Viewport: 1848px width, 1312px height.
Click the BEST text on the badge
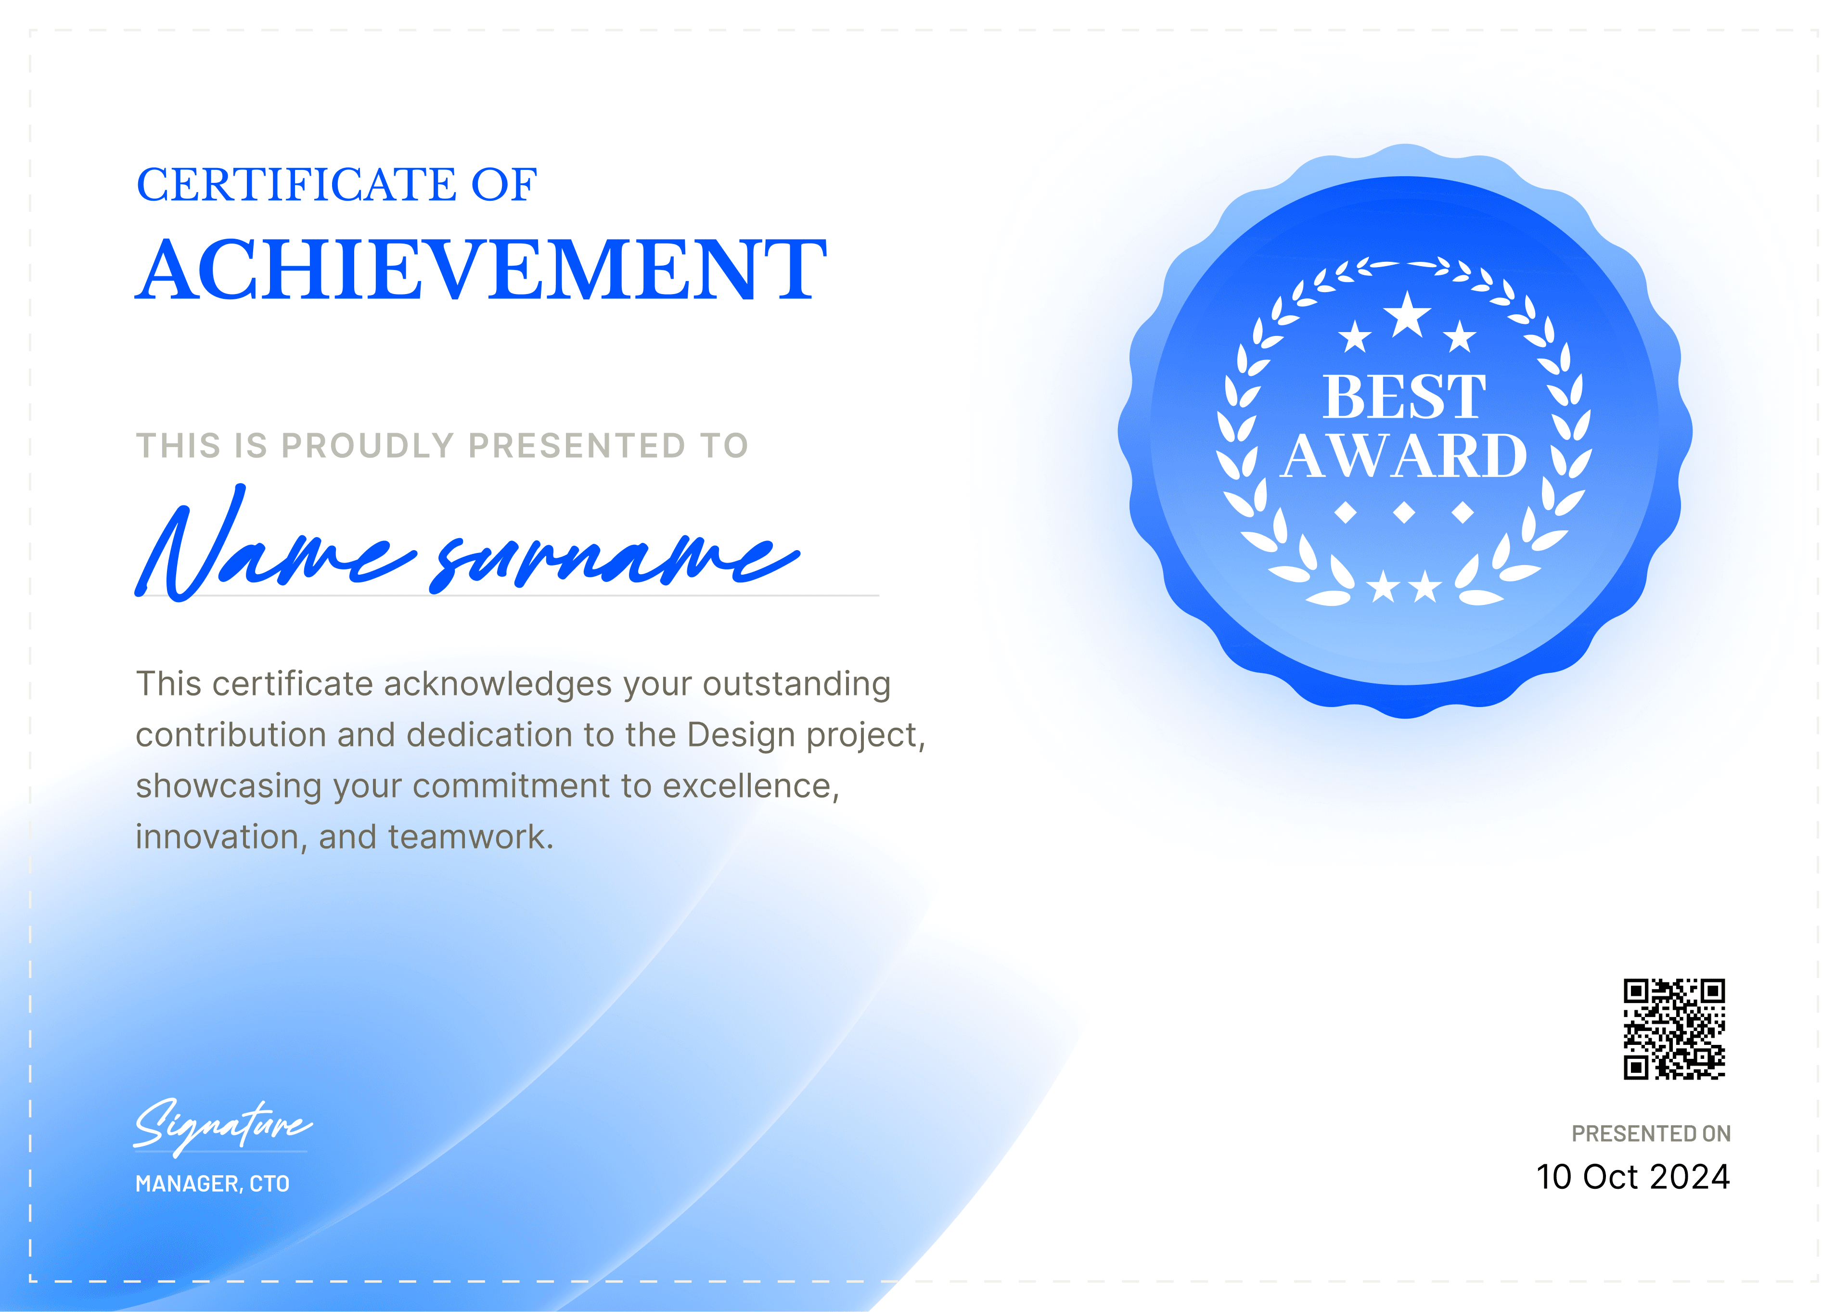point(1404,398)
